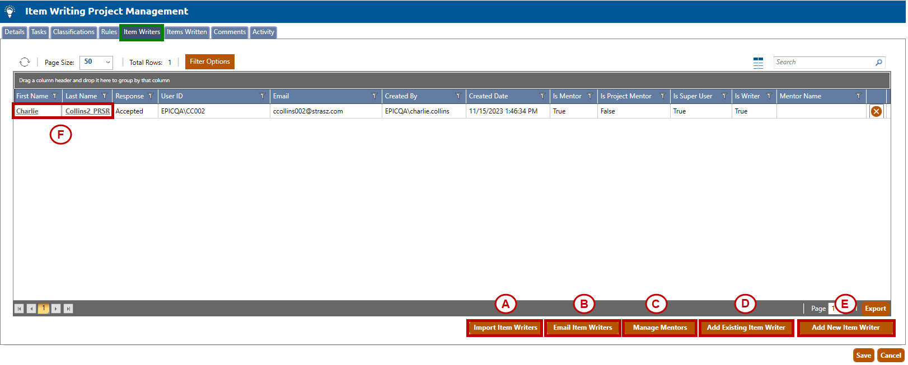Open Charlie first name link
The width and height of the screenshot is (908, 365).
coord(27,111)
